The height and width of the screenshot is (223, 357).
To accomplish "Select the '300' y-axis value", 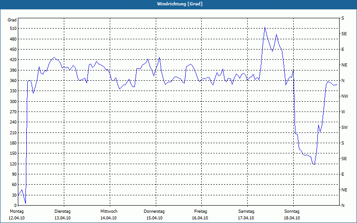I will click(13, 102).
